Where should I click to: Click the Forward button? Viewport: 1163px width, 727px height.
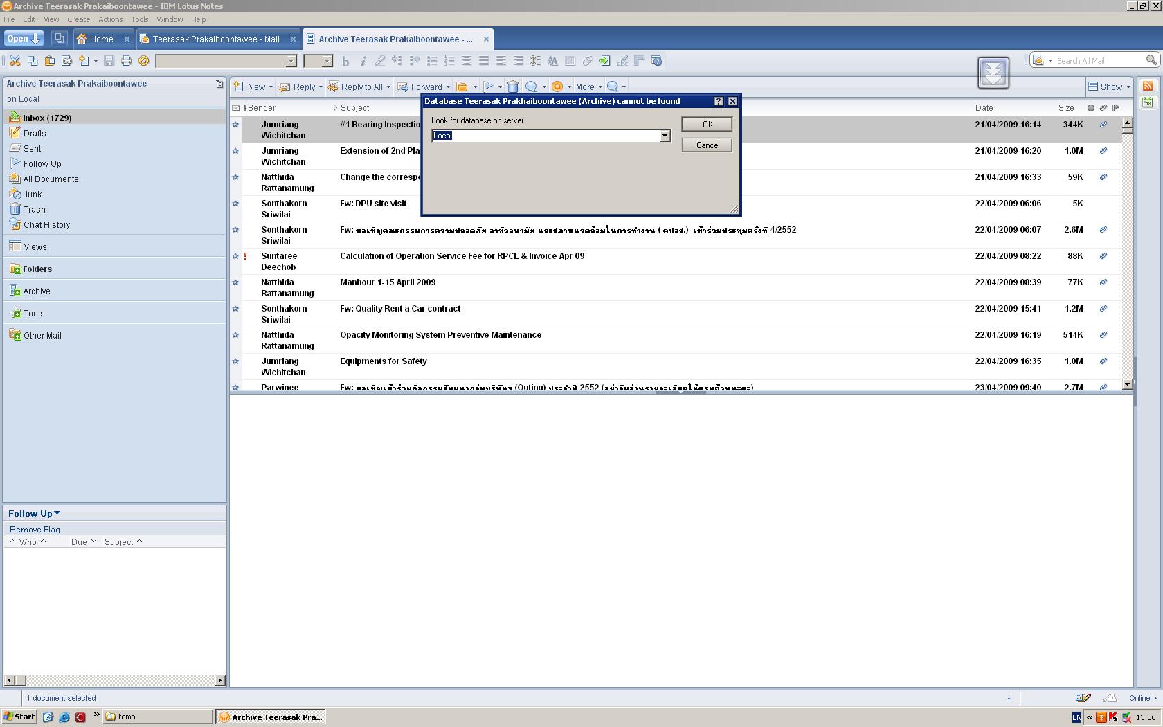coord(420,87)
